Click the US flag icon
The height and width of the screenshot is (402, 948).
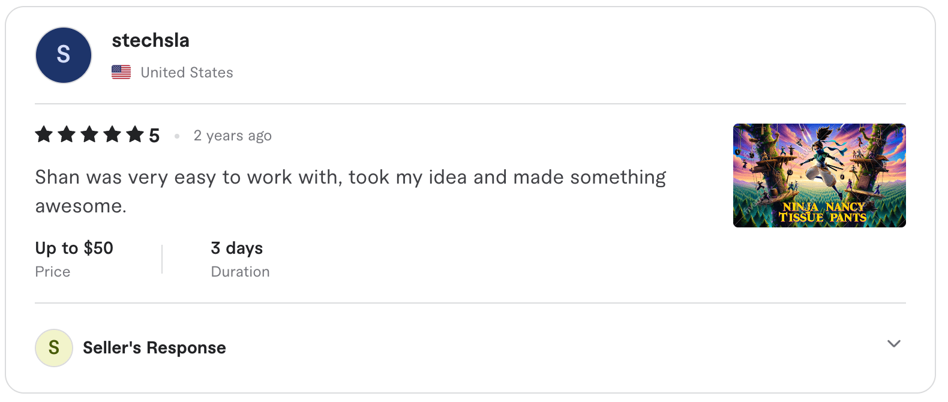(122, 72)
